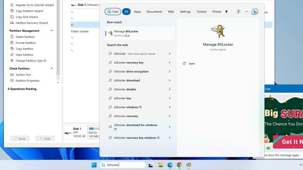Click Get It Now promo button

pyautogui.click(x=288, y=142)
